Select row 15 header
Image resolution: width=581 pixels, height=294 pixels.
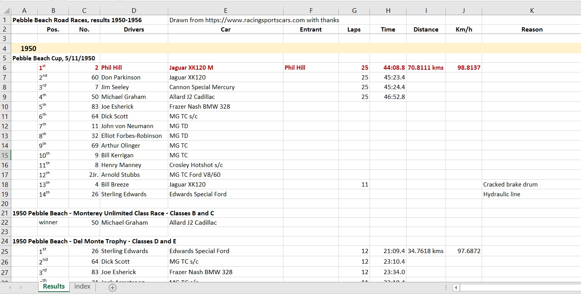click(5, 155)
